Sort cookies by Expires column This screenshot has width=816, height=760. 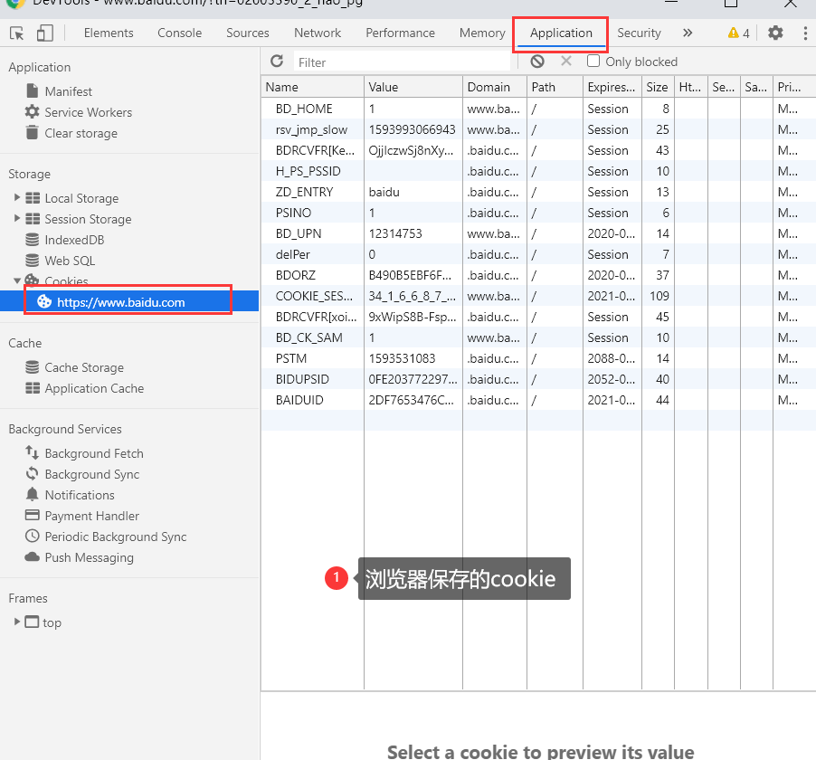612,87
